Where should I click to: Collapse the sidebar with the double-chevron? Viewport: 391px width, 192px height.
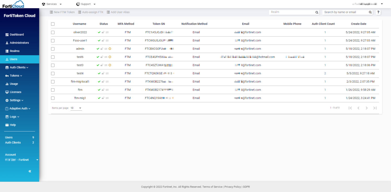[x=30, y=171]
